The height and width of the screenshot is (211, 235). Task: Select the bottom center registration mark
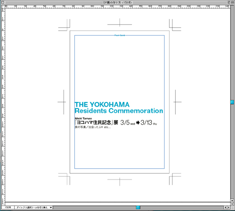(119, 180)
